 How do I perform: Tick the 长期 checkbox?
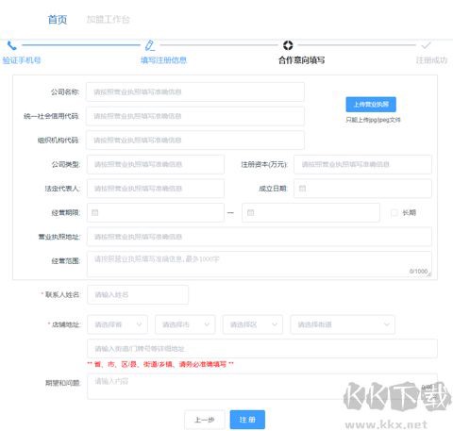pos(394,213)
